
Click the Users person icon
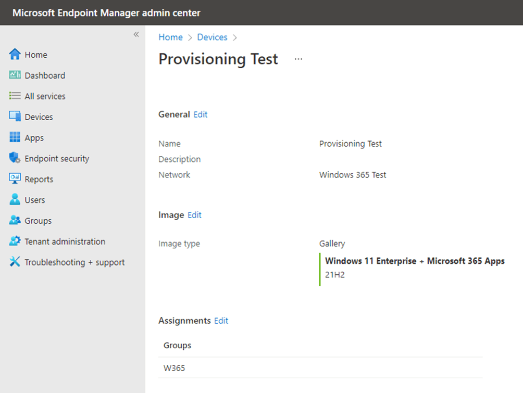(15, 200)
